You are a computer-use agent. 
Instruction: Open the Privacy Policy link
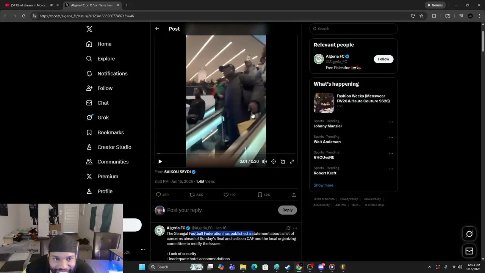(349, 199)
